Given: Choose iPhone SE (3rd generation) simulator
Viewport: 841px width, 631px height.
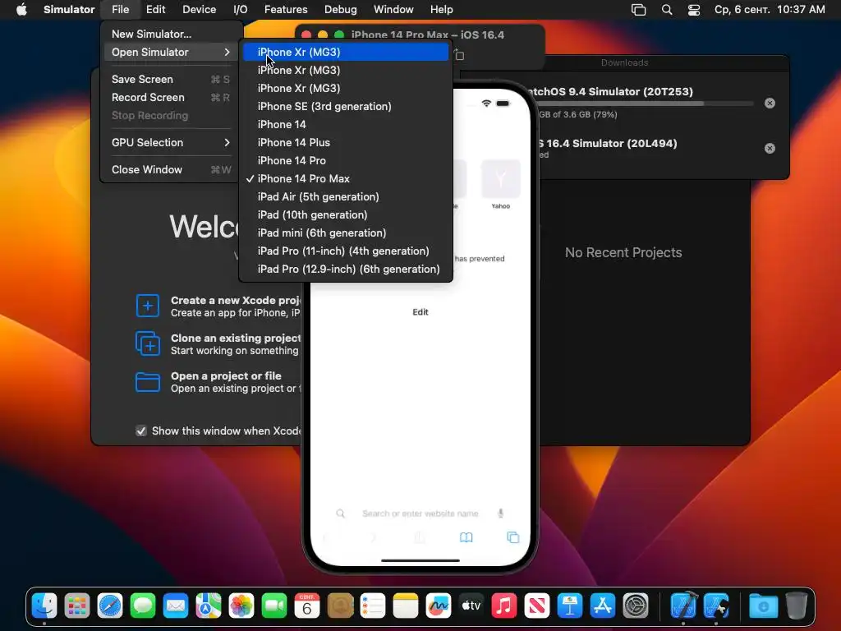Looking at the screenshot, I should pos(346,106).
